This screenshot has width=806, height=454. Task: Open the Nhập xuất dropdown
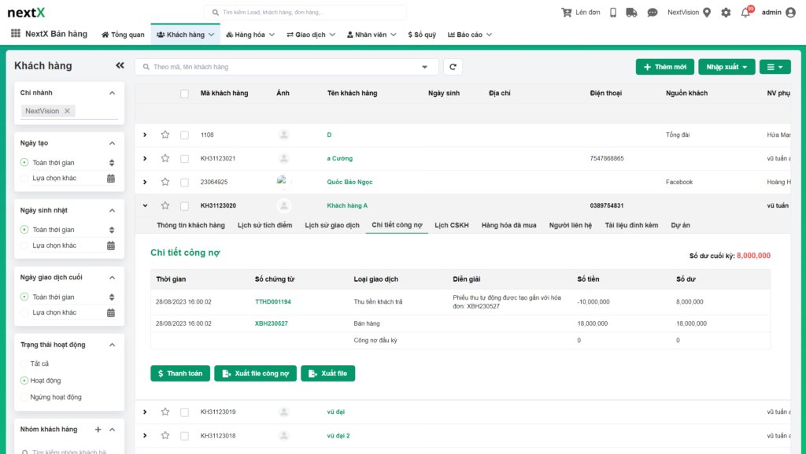coord(726,66)
